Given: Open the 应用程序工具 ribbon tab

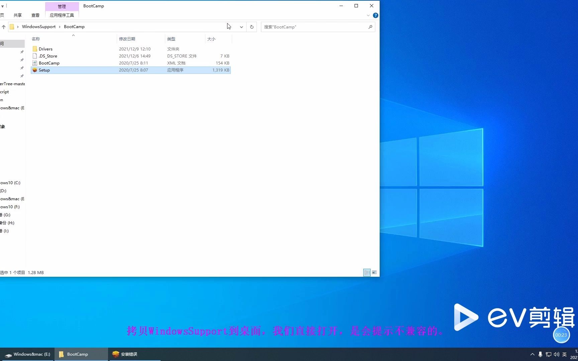Looking at the screenshot, I should tap(62, 15).
